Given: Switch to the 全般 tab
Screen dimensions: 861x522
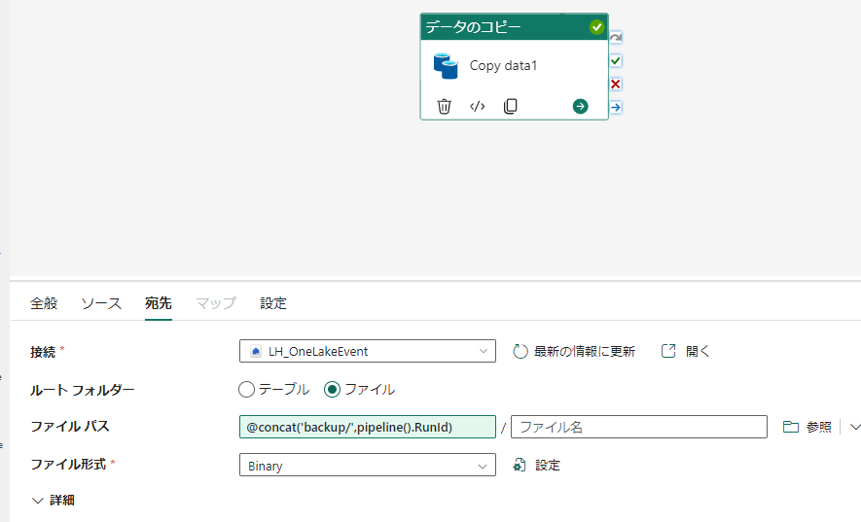Looking at the screenshot, I should click(44, 303).
